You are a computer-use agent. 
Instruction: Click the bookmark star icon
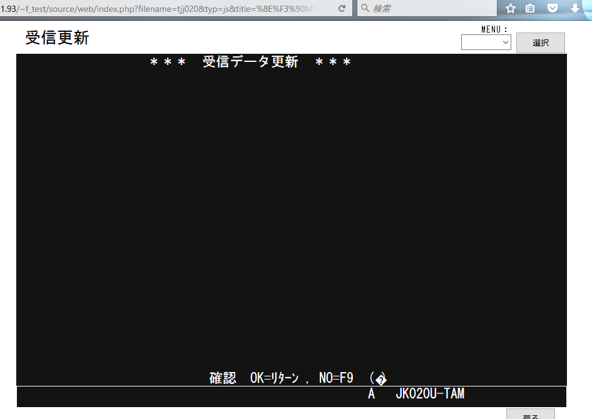pos(511,8)
